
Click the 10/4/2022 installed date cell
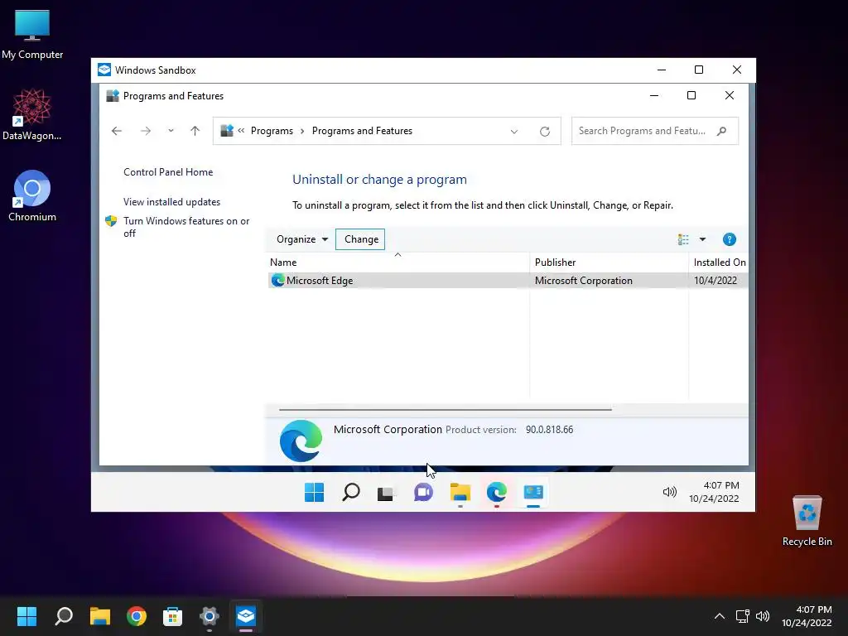(715, 281)
